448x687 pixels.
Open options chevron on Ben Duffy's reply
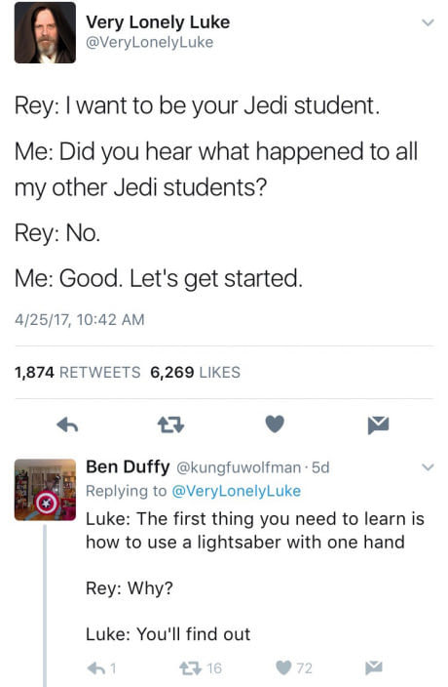pyautogui.click(x=428, y=467)
